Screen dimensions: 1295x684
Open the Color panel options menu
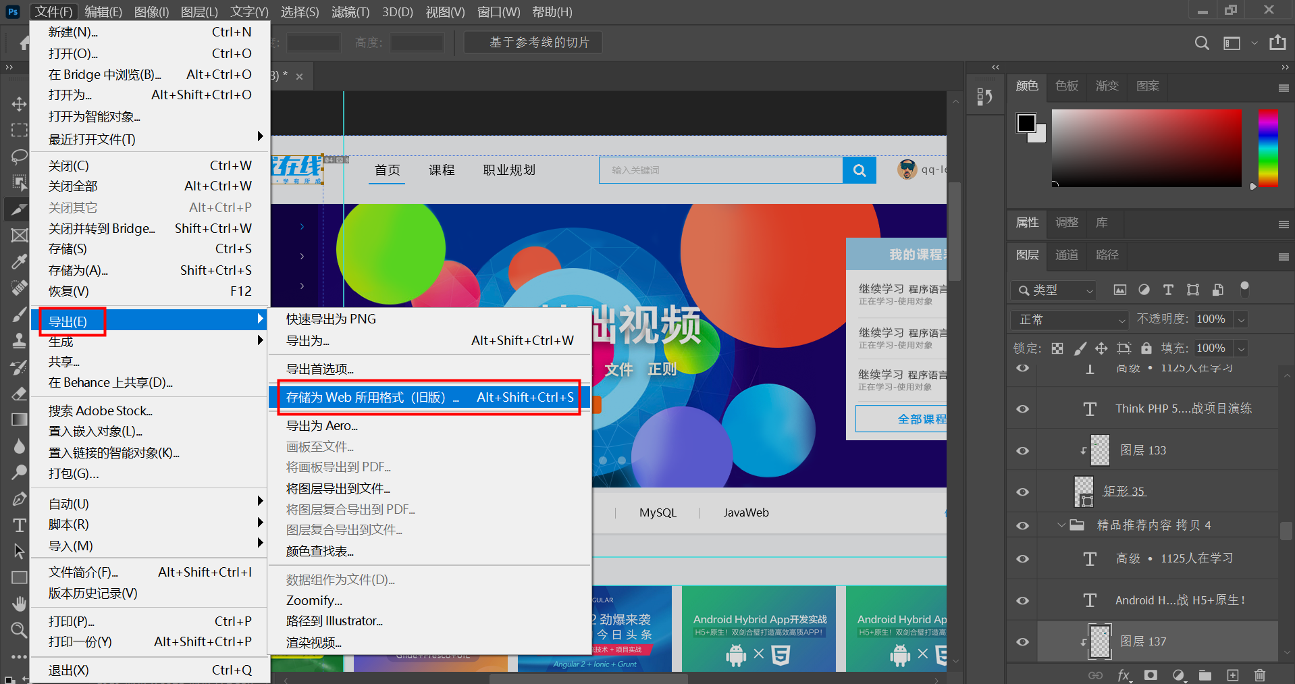1284,88
